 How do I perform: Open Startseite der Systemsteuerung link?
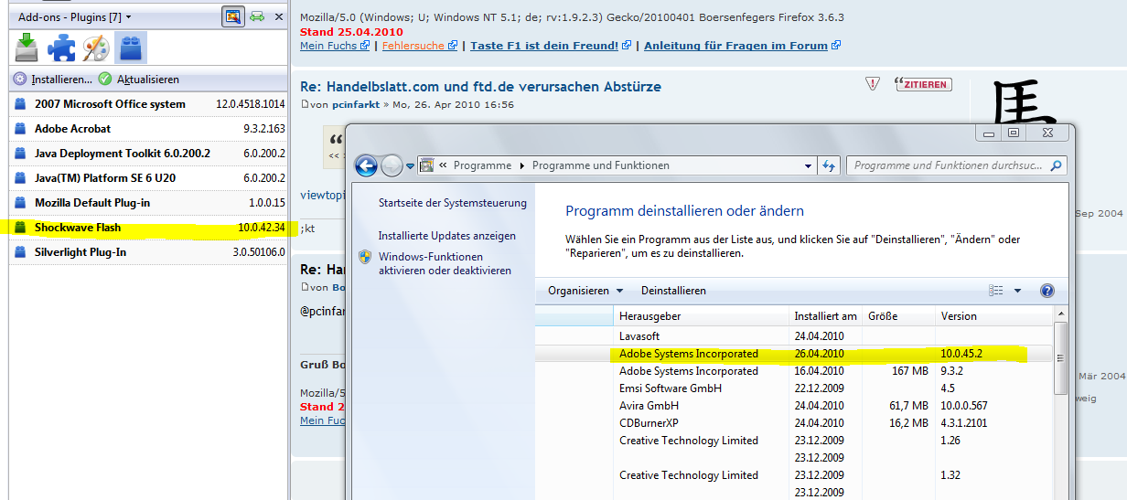coord(453,203)
